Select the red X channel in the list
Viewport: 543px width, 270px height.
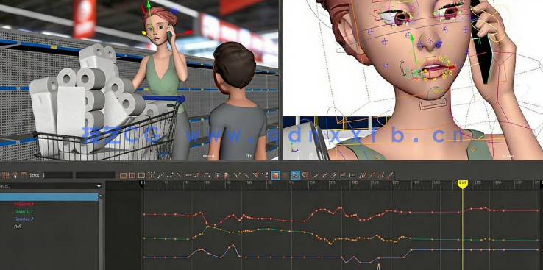click(x=24, y=205)
